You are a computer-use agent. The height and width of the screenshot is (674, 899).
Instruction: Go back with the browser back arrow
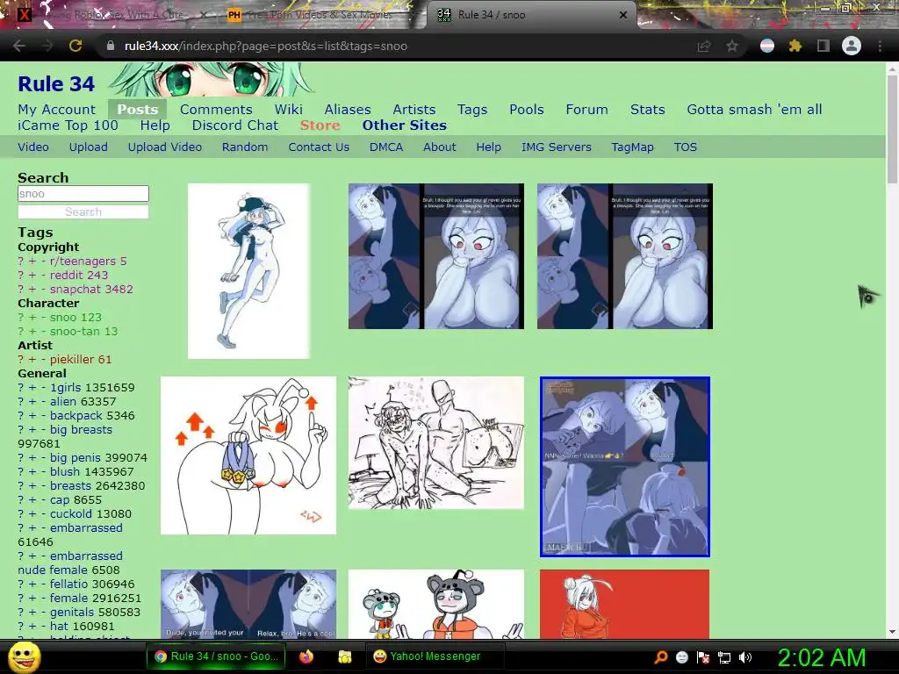click(19, 46)
